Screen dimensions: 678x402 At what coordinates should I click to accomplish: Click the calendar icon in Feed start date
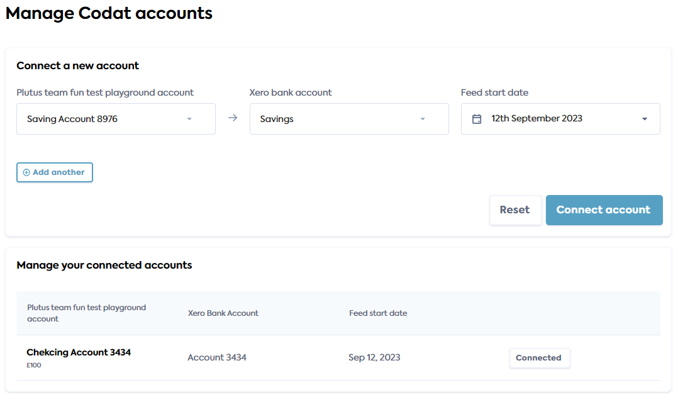coord(476,118)
